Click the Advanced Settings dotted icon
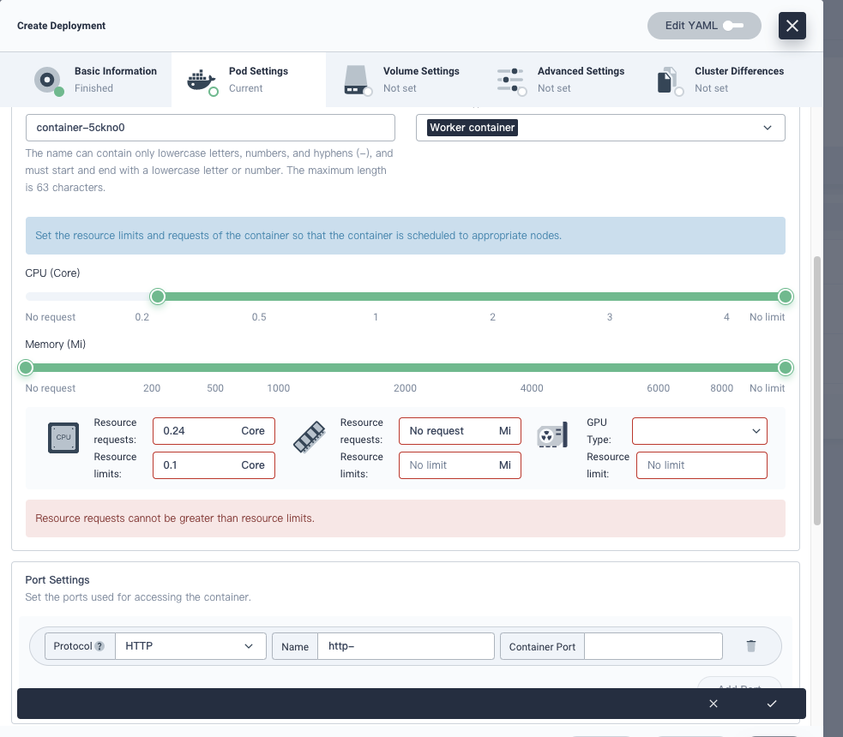 tap(511, 80)
